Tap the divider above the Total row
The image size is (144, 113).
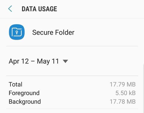point(72,76)
